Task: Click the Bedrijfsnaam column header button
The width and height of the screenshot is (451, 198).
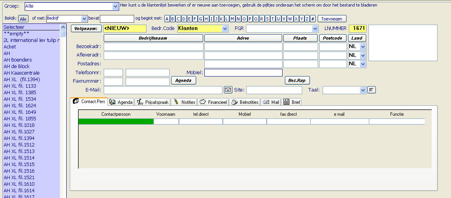Action: point(153,38)
